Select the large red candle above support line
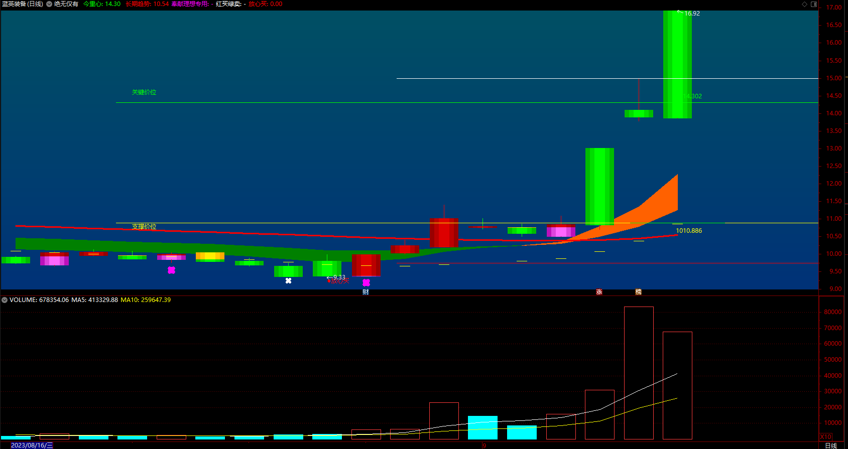The width and height of the screenshot is (848, 449). [x=444, y=233]
